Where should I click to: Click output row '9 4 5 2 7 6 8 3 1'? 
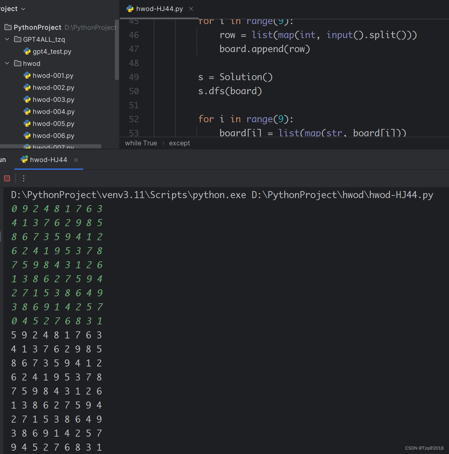[56, 447]
